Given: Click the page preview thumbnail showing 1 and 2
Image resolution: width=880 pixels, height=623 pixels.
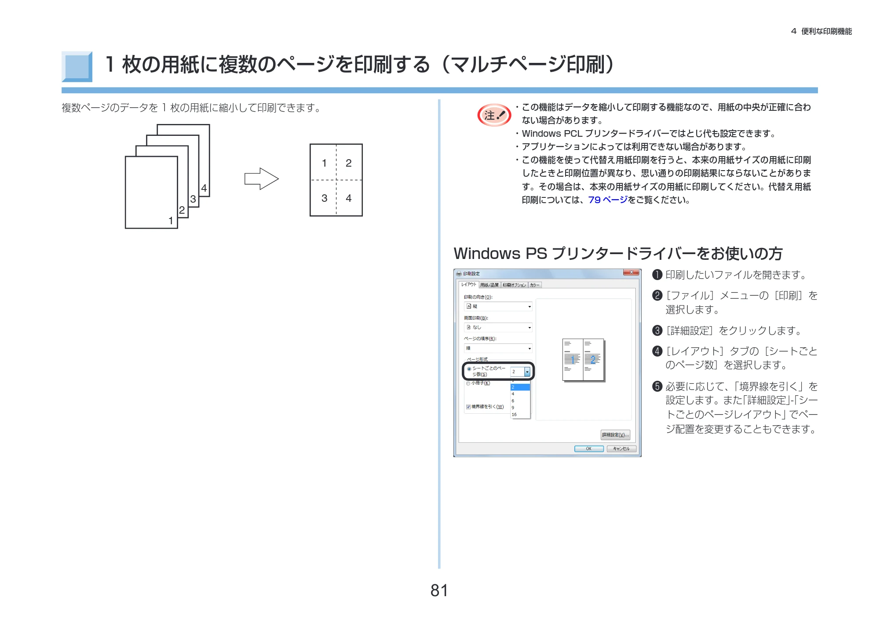Looking at the screenshot, I should point(584,360).
